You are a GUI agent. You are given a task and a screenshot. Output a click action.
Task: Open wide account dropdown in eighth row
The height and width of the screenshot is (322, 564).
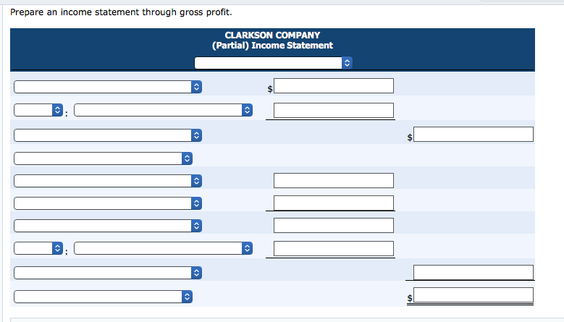(163, 248)
